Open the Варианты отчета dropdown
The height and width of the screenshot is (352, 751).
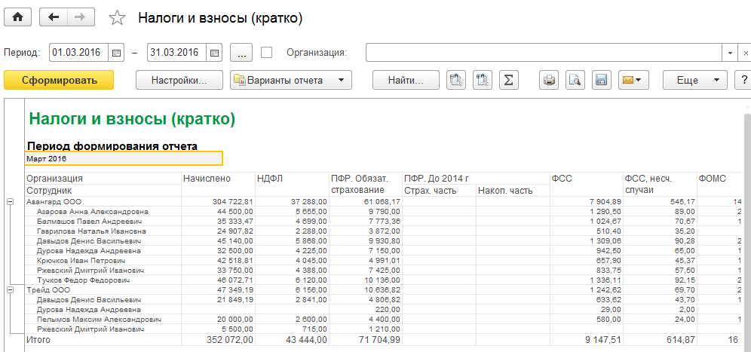click(290, 80)
